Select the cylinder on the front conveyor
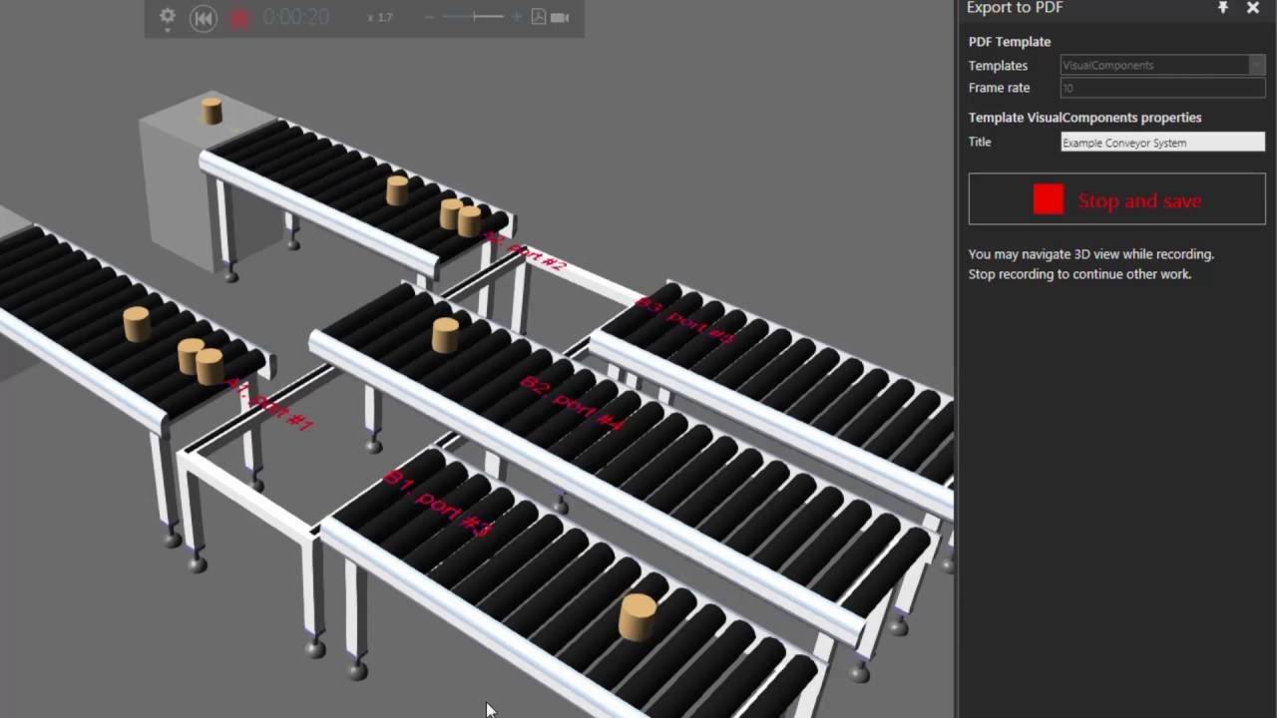 point(638,617)
